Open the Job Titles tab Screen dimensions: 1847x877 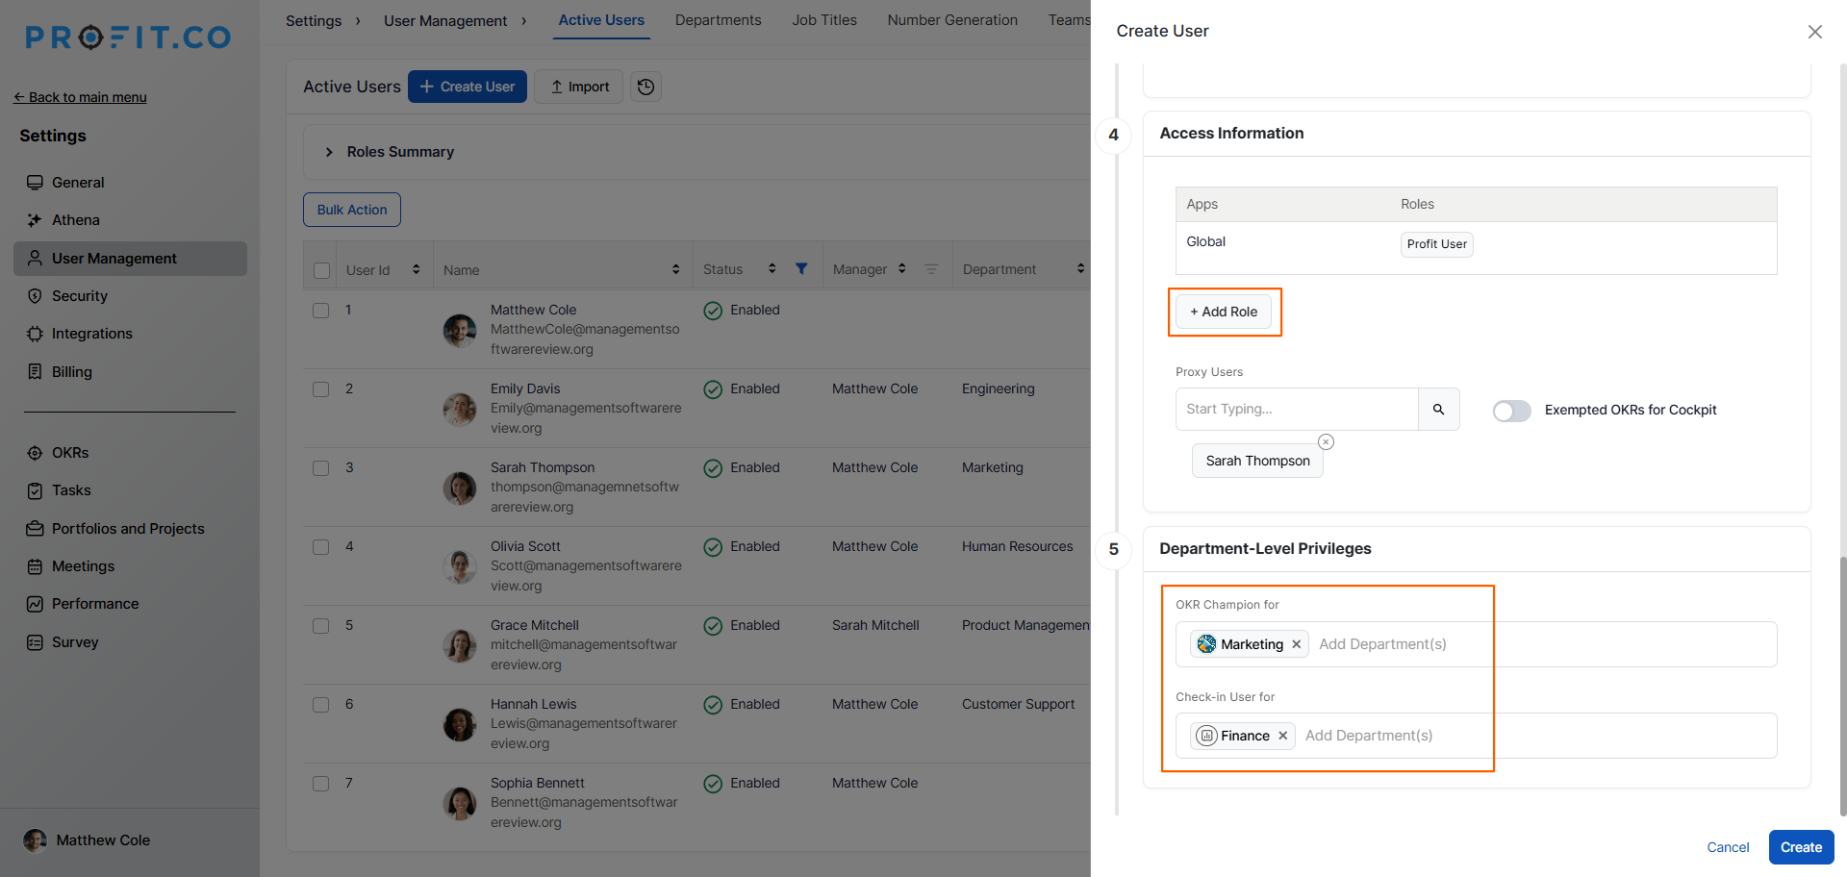(823, 20)
